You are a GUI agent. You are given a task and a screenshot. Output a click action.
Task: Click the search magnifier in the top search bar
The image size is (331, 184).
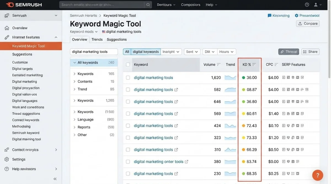coord(148,5)
